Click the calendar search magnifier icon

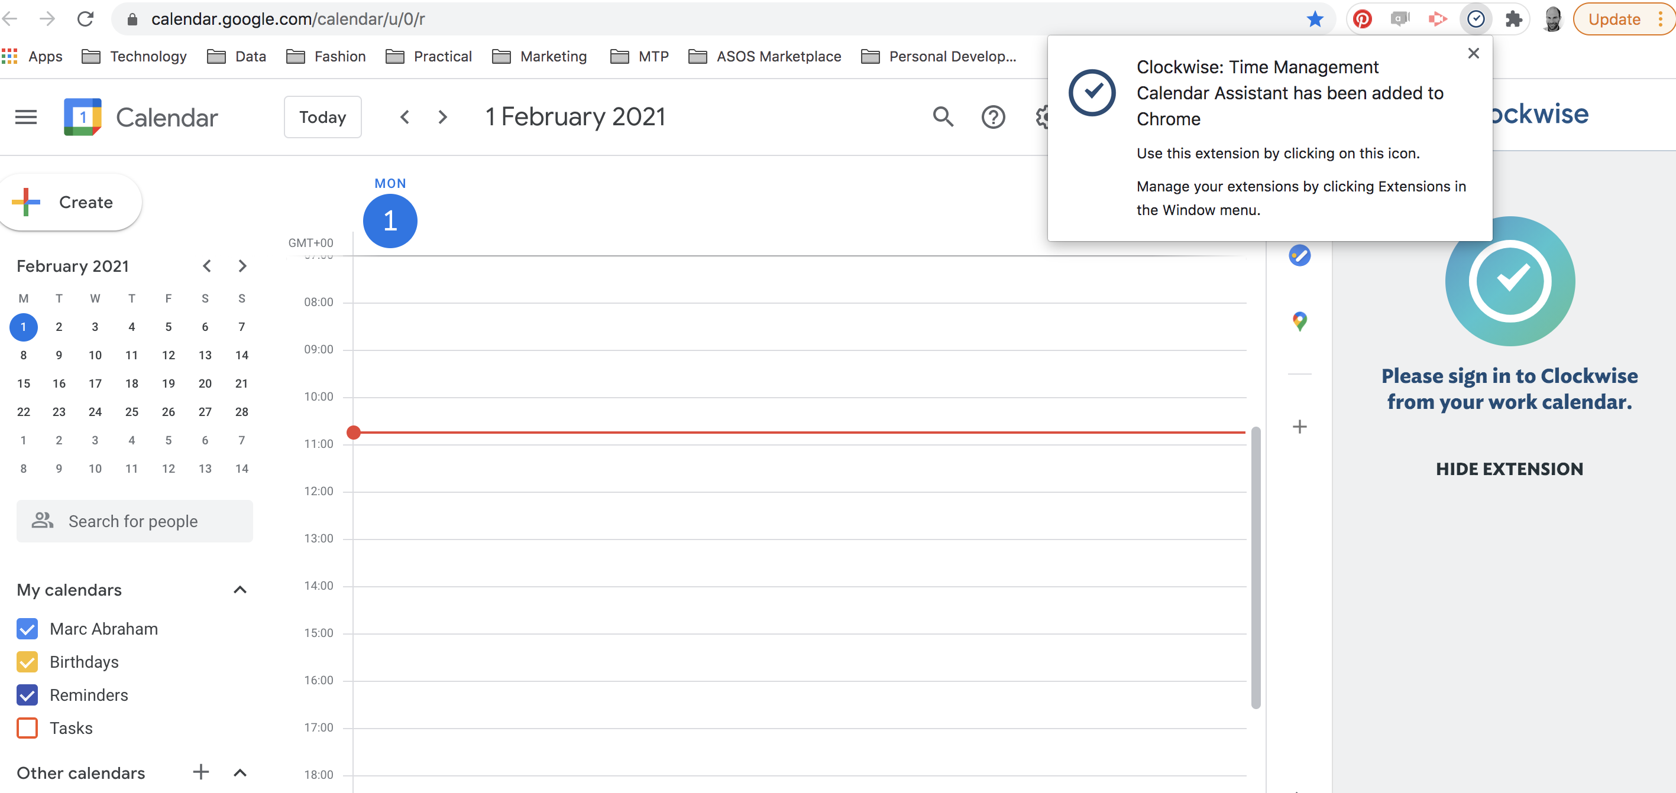pyautogui.click(x=943, y=117)
